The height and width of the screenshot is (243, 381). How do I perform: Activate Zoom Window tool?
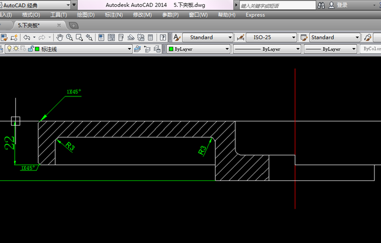[79, 37]
